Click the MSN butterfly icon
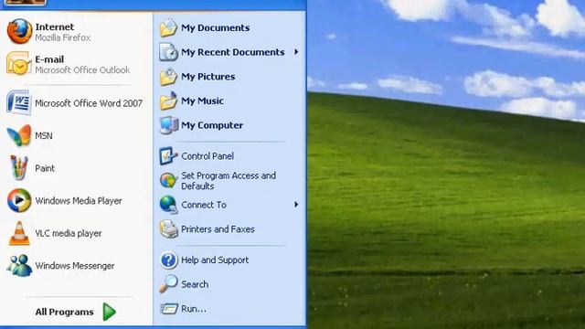585x329 pixels. click(19, 135)
